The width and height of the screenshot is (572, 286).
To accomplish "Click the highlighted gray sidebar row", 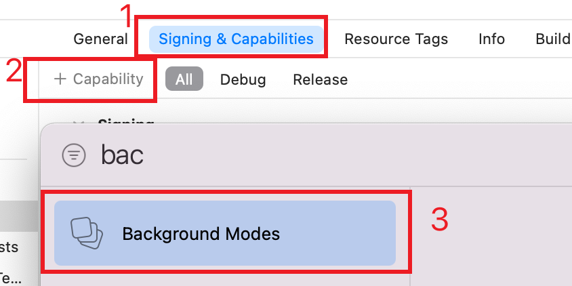I will [x=19, y=218].
